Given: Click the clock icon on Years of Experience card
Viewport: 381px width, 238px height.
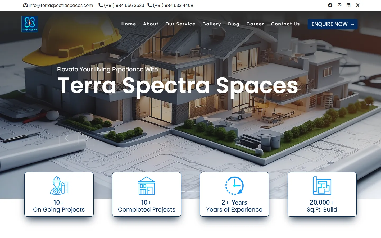Looking at the screenshot, I should tap(234, 186).
